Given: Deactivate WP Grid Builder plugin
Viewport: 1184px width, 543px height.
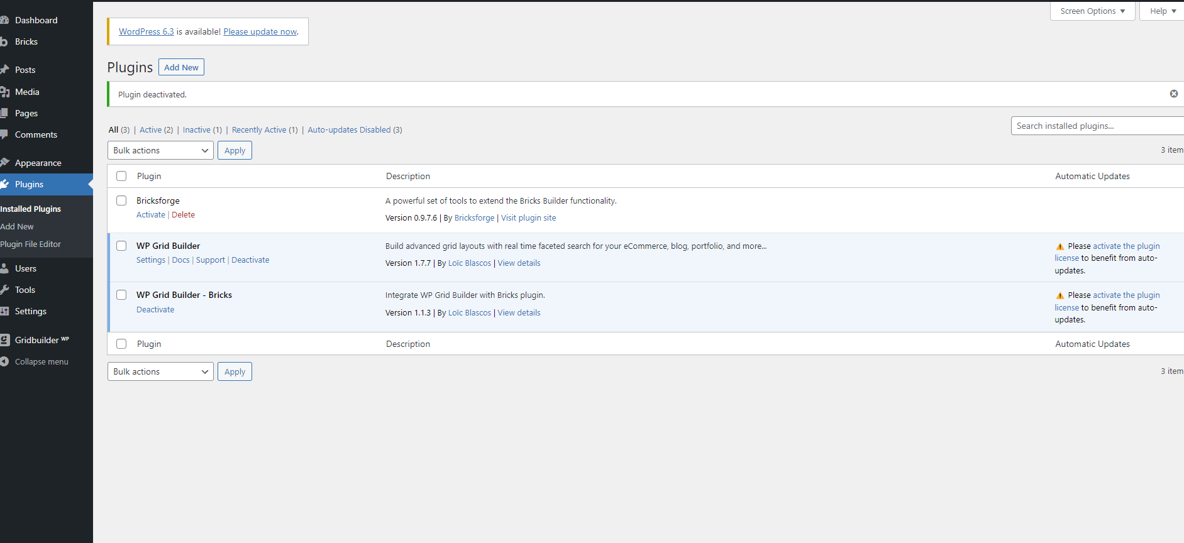Looking at the screenshot, I should (250, 260).
